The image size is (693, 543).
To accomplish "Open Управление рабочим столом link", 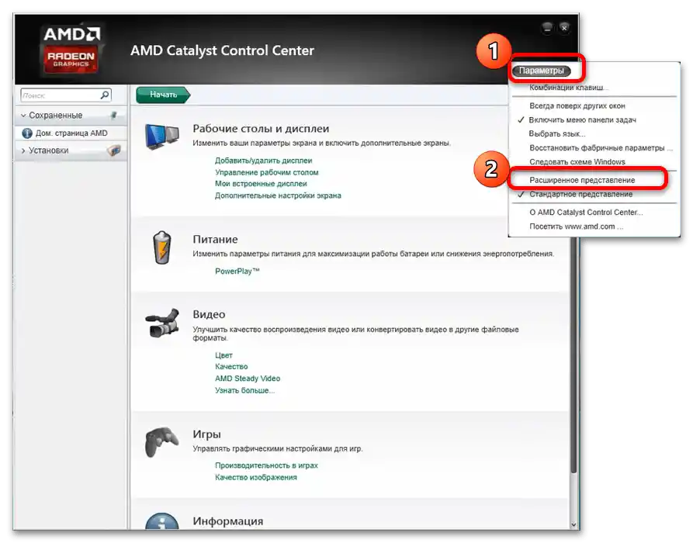I will click(266, 172).
